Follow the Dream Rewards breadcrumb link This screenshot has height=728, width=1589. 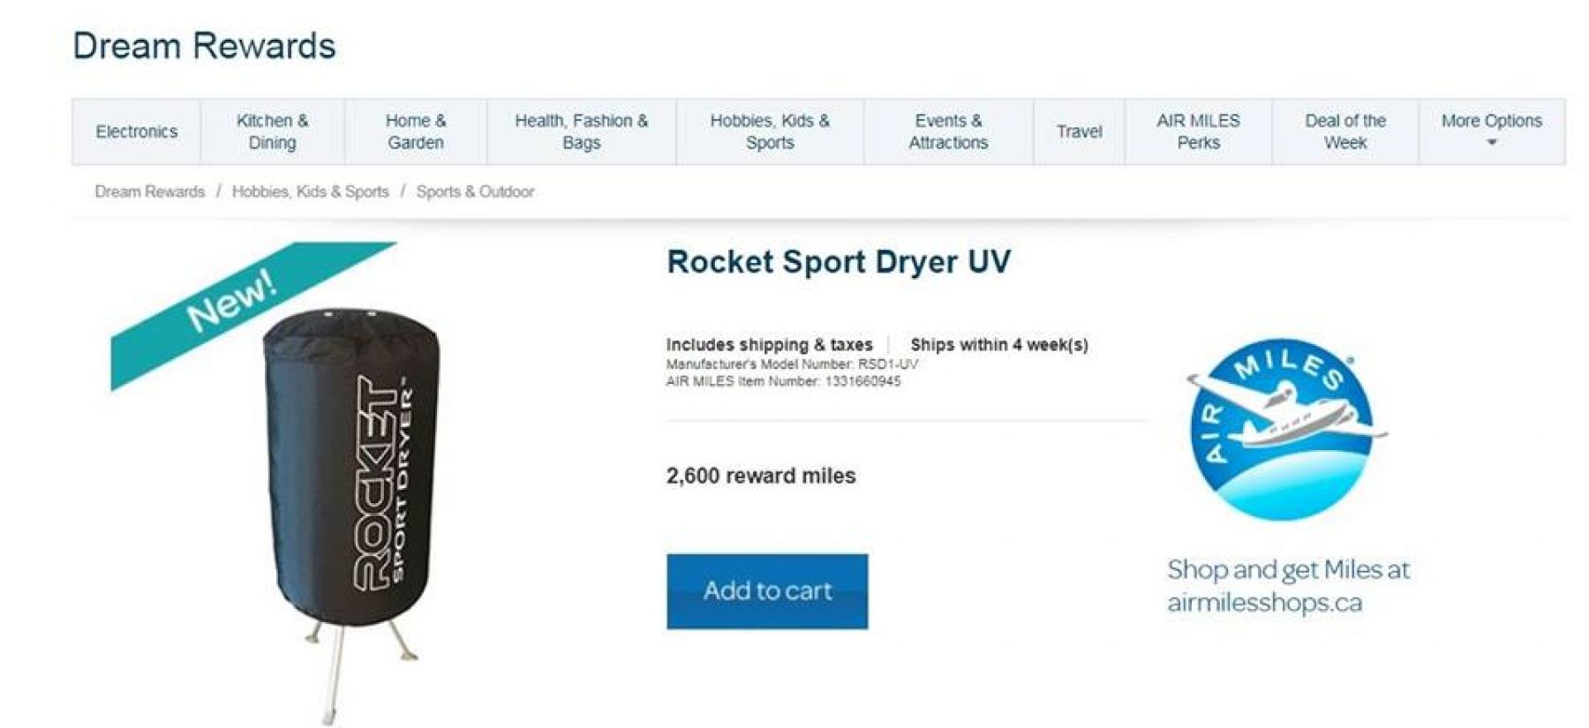coord(149,191)
